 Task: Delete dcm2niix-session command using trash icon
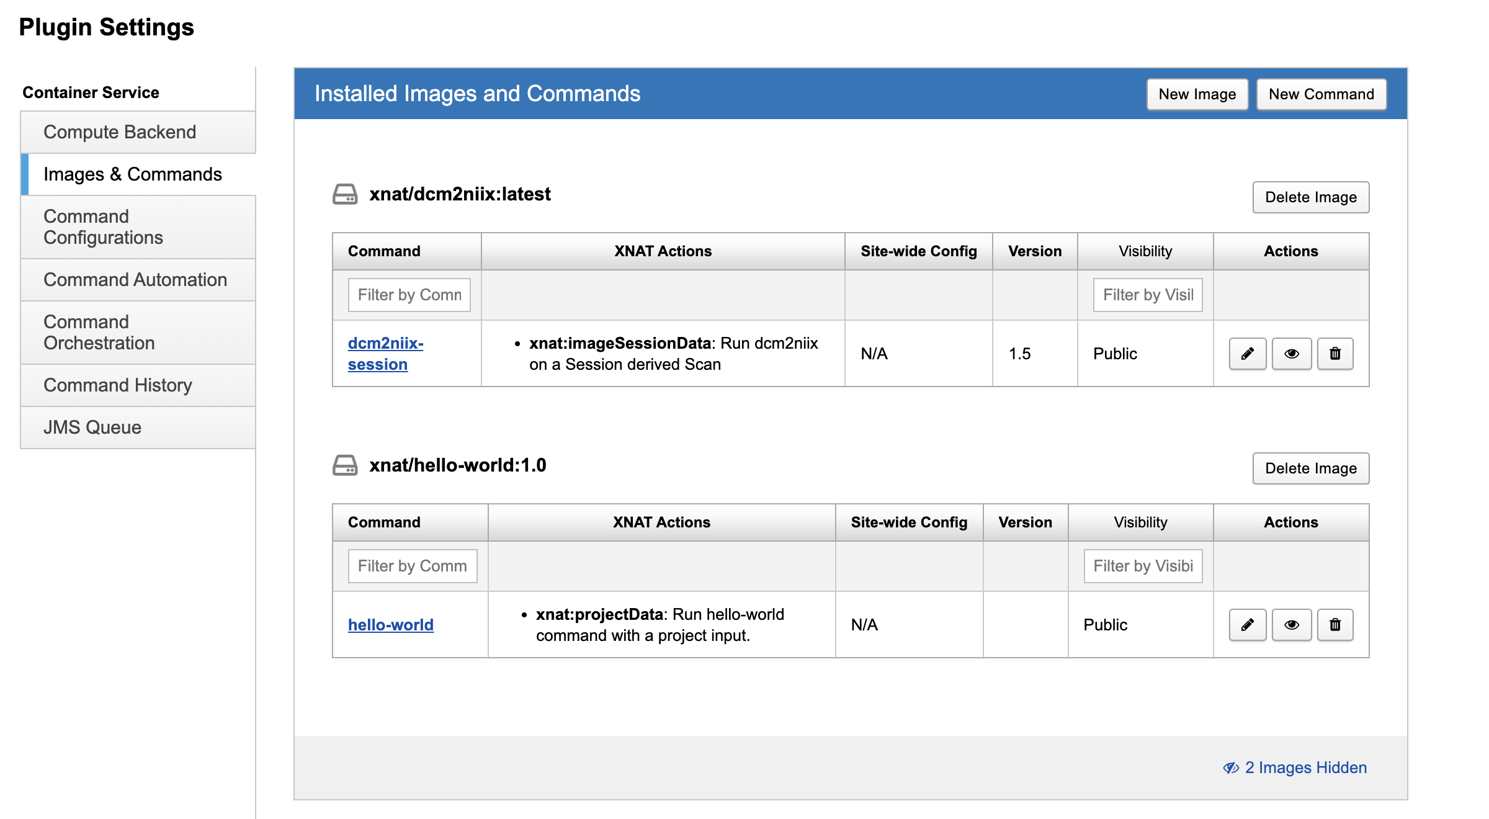pos(1335,354)
